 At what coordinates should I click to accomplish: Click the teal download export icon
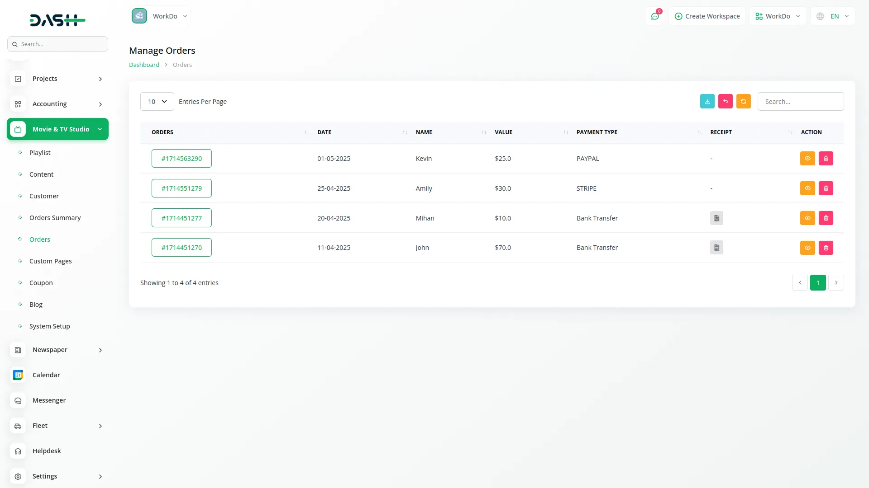click(707, 101)
